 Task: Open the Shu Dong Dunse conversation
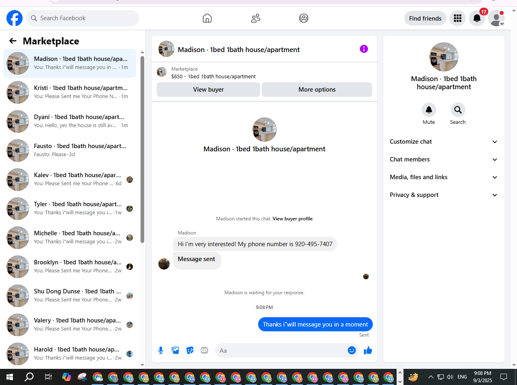coord(69,296)
